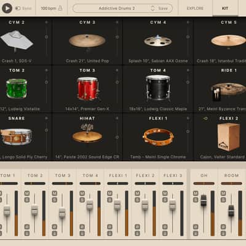
Task: Click the FLEXI 3 channel level meter
Action: click(181, 213)
